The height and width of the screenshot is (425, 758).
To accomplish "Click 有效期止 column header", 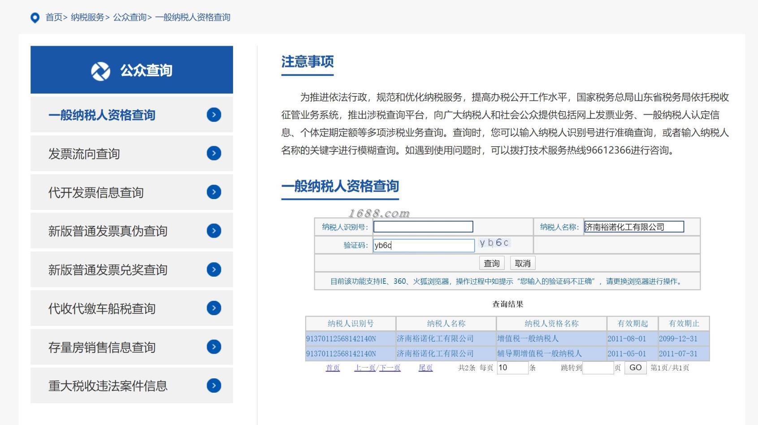I will (684, 324).
